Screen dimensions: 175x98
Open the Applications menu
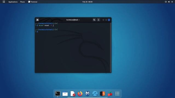[x=13, y=2]
